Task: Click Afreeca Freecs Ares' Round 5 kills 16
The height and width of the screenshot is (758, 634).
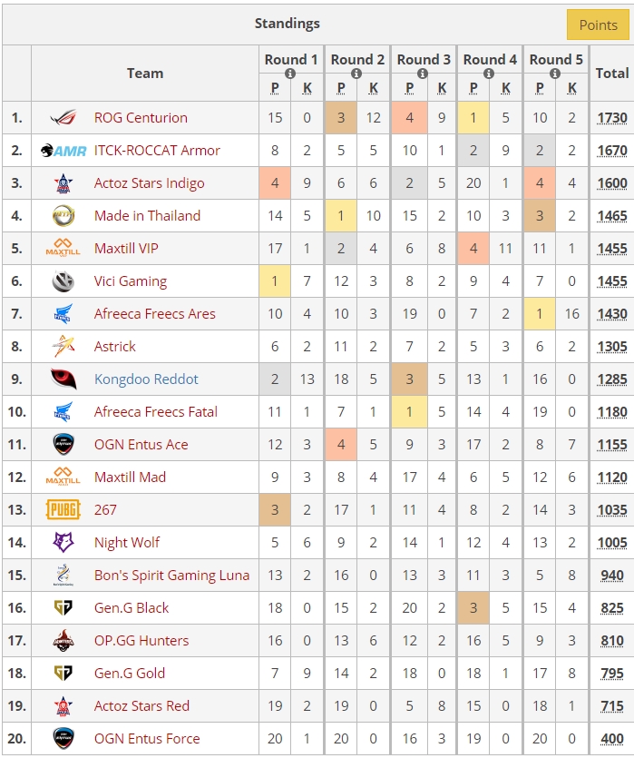Action: (571, 314)
